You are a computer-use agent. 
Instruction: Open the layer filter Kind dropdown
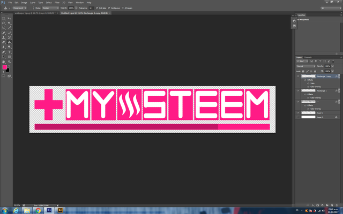302,62
